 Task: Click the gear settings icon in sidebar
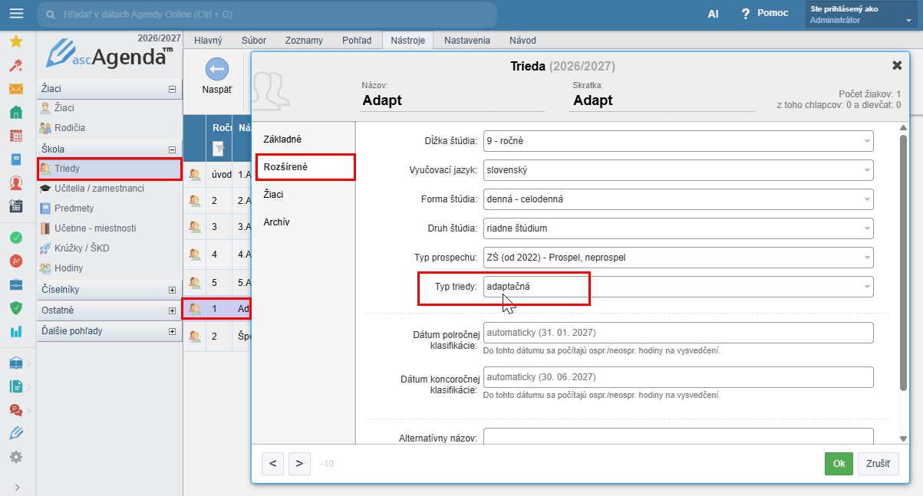pos(15,456)
